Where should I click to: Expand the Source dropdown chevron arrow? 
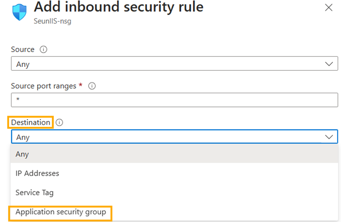click(329, 64)
